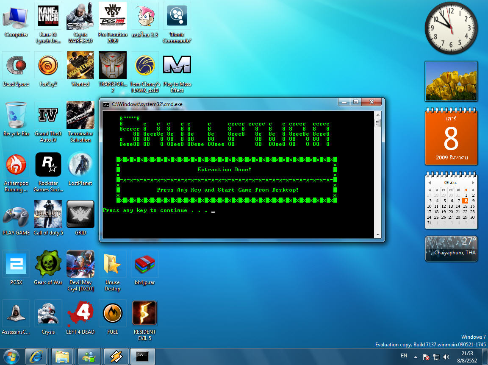This screenshot has height=365, width=488.
Task: Select the Crysis desktop icon
Action: coord(48,318)
